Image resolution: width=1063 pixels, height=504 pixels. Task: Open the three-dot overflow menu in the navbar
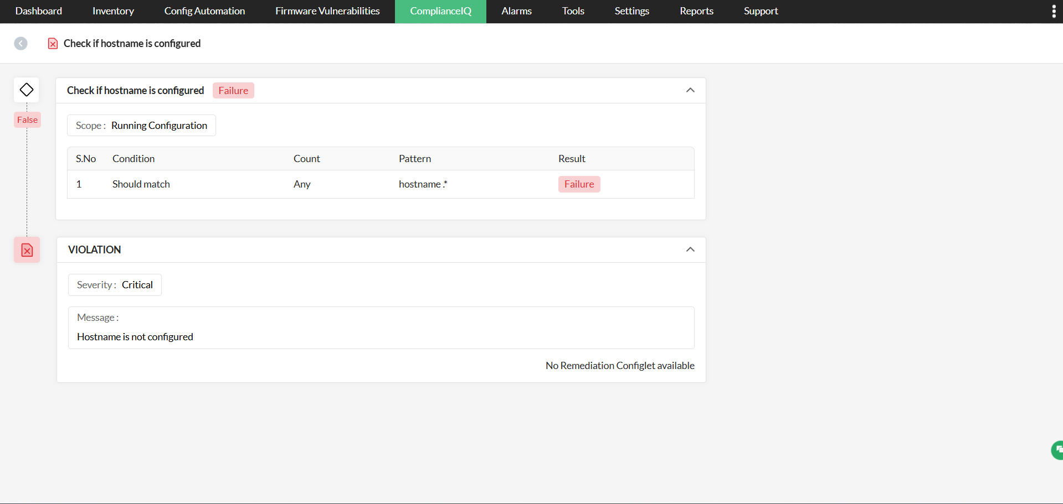(x=1054, y=11)
